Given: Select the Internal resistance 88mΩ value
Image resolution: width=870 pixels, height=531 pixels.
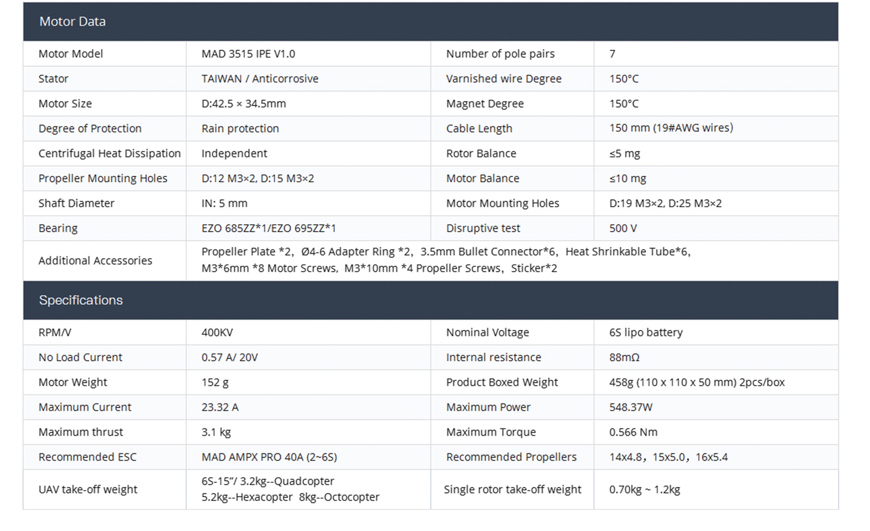Looking at the screenshot, I should tap(624, 357).
